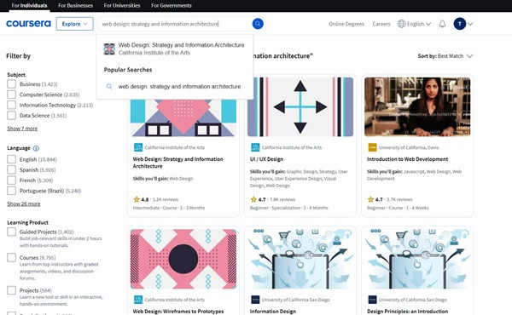
Task: Switch to For Individuals tab
Action: coord(29,6)
